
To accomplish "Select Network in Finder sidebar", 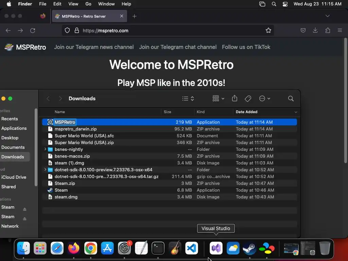I will 10,226.
